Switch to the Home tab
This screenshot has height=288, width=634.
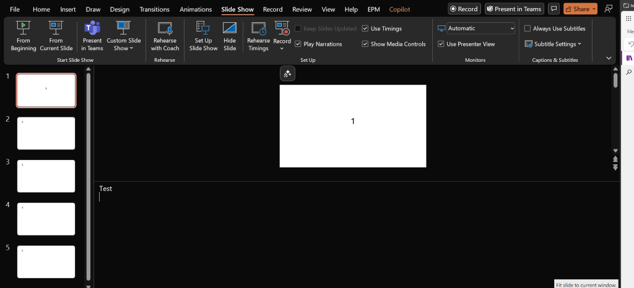tap(41, 9)
